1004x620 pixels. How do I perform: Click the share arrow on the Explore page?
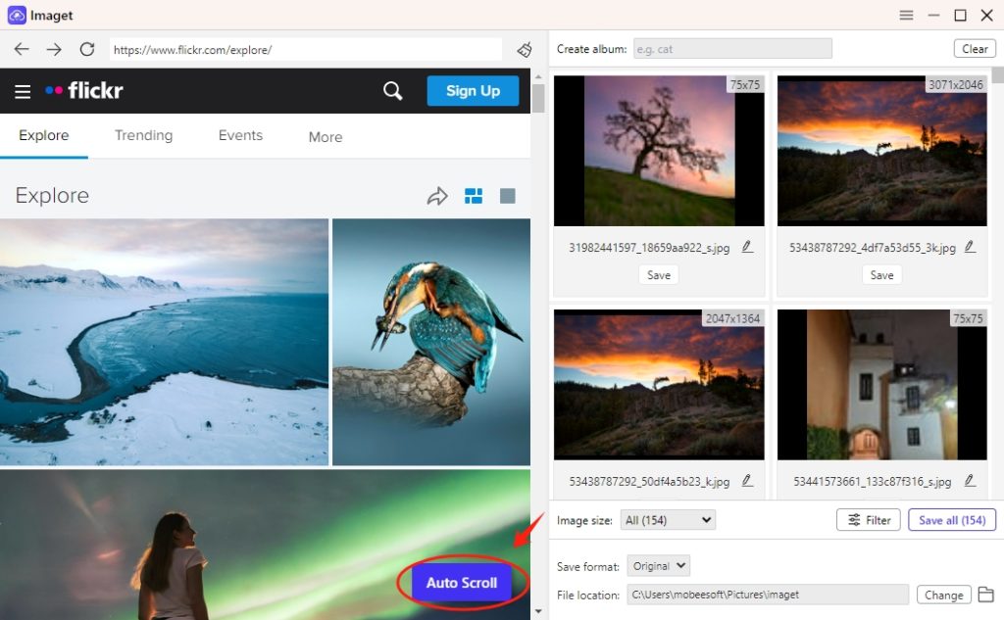point(438,195)
